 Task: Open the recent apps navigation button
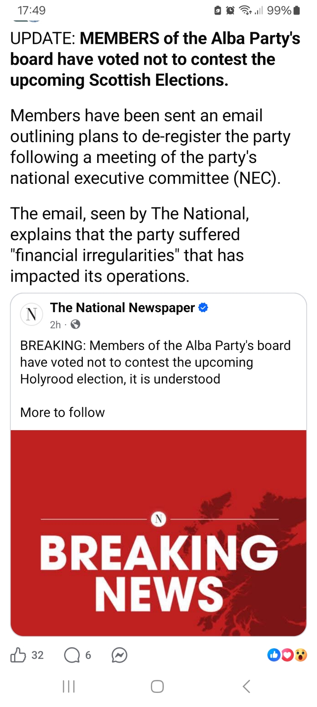tap(69, 686)
